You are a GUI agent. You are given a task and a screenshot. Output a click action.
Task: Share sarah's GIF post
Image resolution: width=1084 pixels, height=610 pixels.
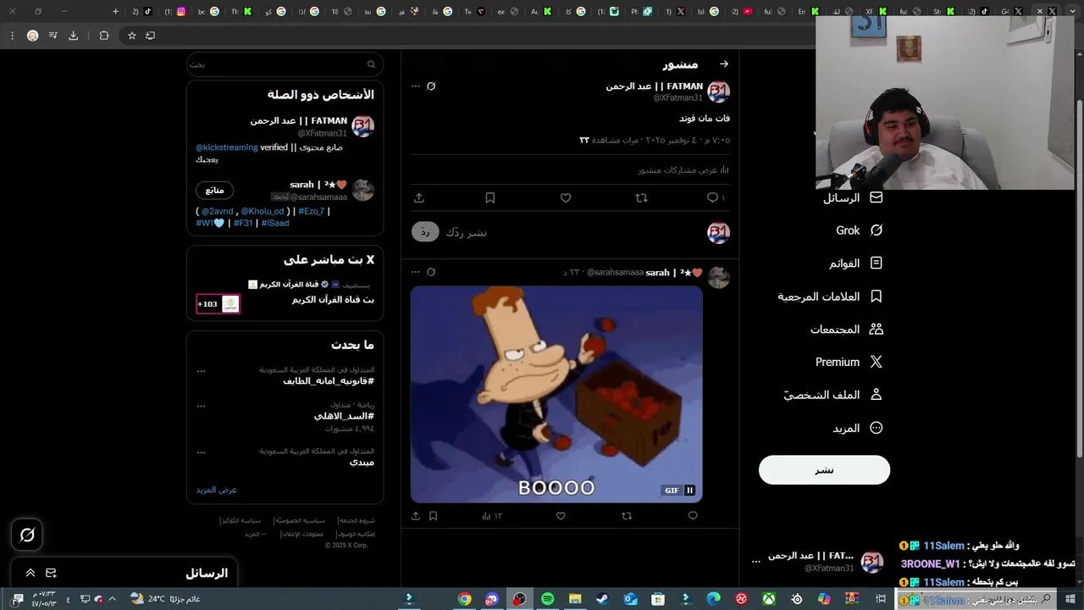tap(415, 515)
